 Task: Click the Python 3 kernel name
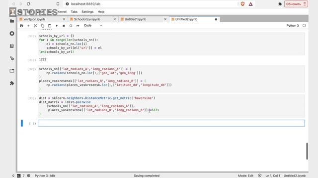click(293, 26)
